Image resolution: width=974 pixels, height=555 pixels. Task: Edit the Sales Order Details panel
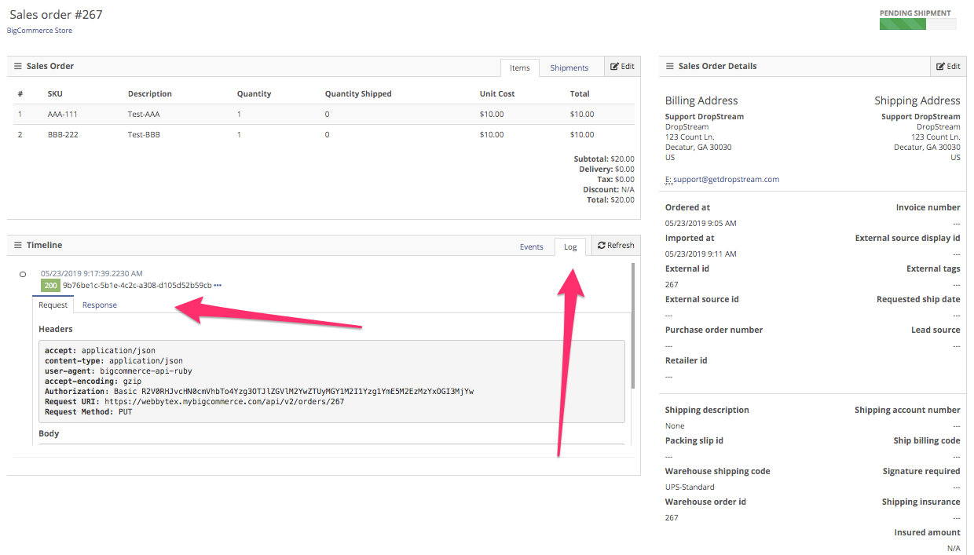(948, 67)
